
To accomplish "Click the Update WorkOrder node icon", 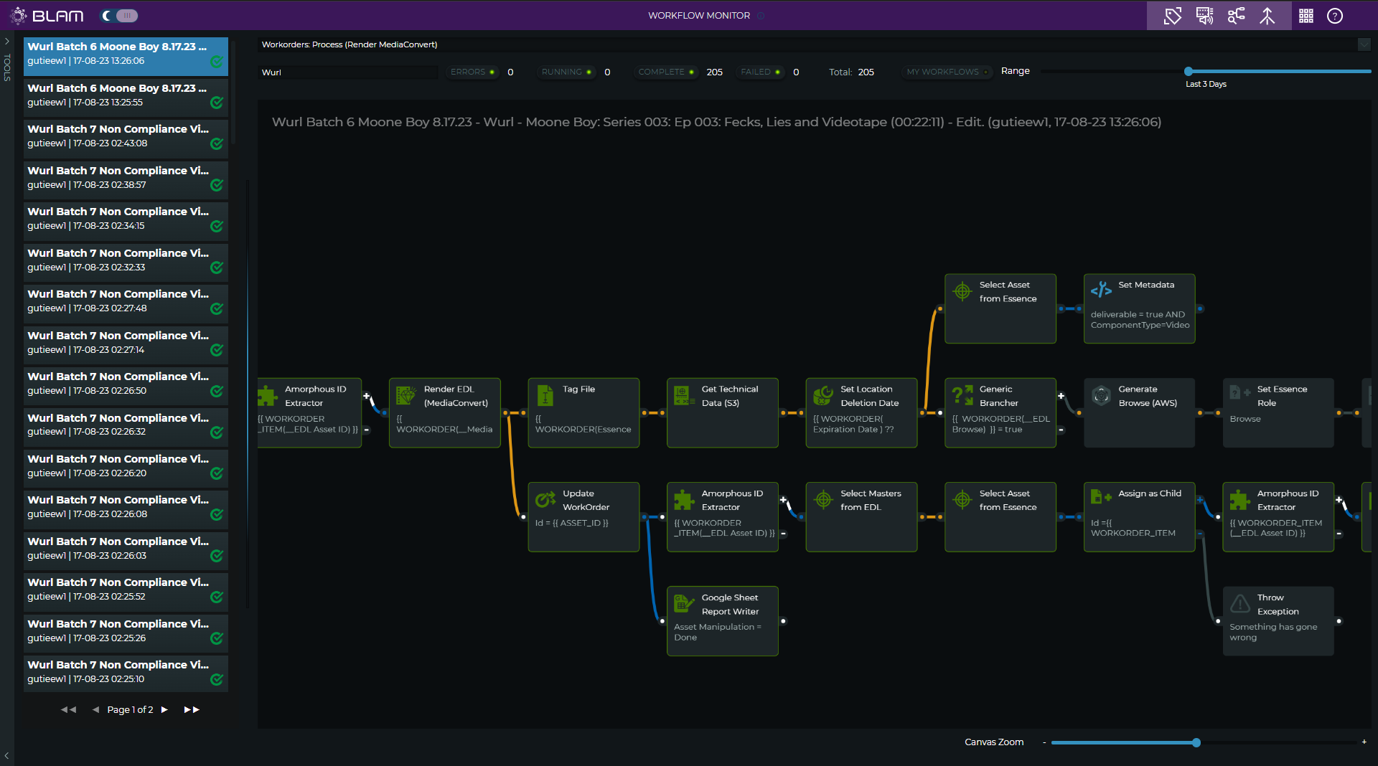I will click(x=545, y=499).
